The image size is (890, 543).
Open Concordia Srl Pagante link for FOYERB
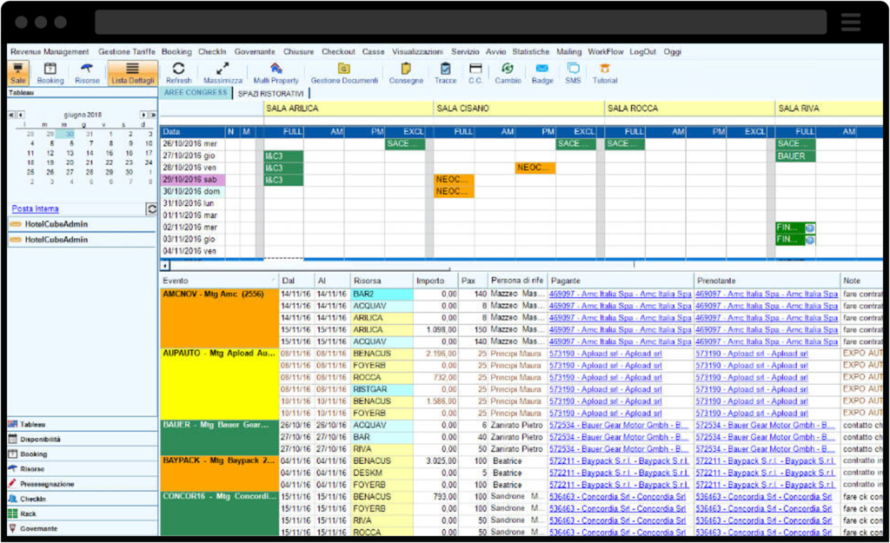pyautogui.click(x=617, y=508)
